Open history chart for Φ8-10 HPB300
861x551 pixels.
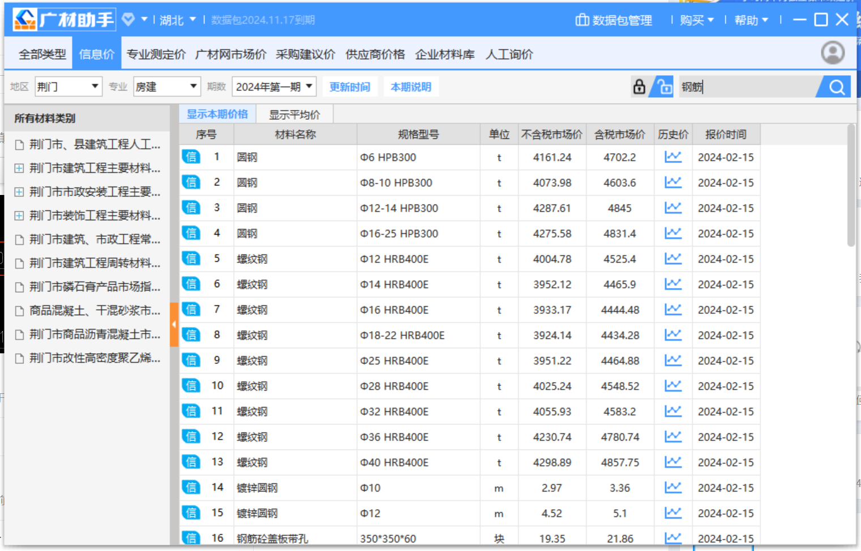pos(673,182)
